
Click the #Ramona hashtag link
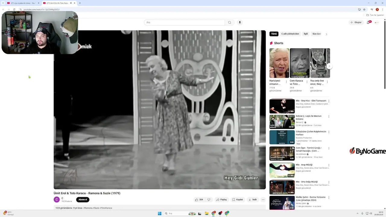point(88,208)
